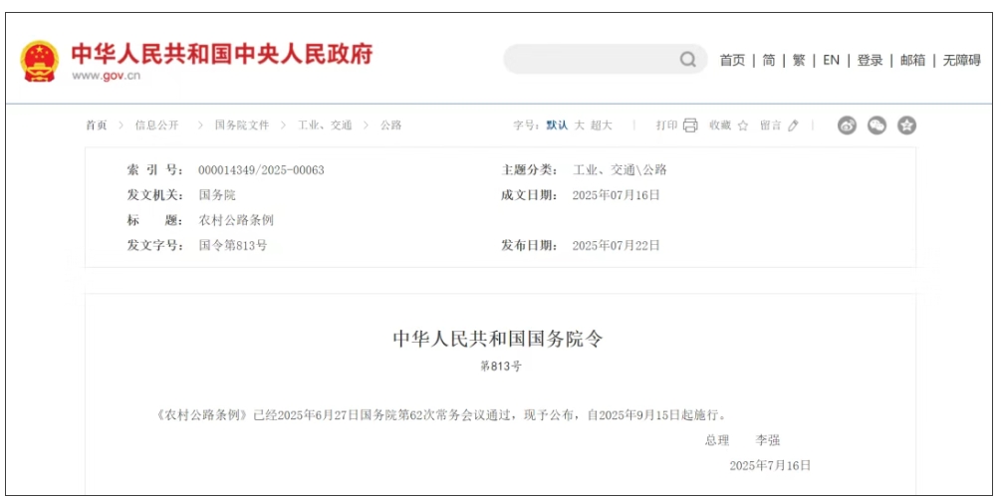Viewport: 1001px width, 498px height.
Task: Go to 信息公开 in the breadcrumb
Action: coord(157,125)
